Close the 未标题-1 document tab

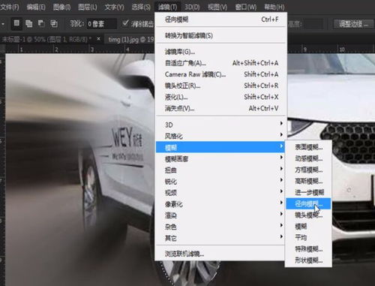click(x=98, y=39)
